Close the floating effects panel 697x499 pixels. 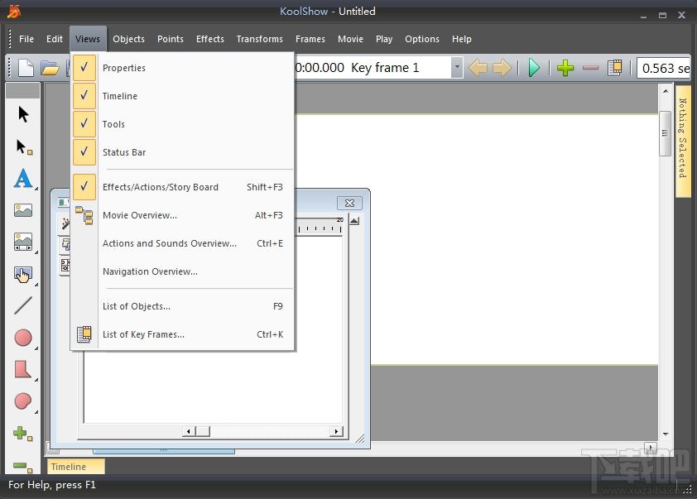(350, 203)
